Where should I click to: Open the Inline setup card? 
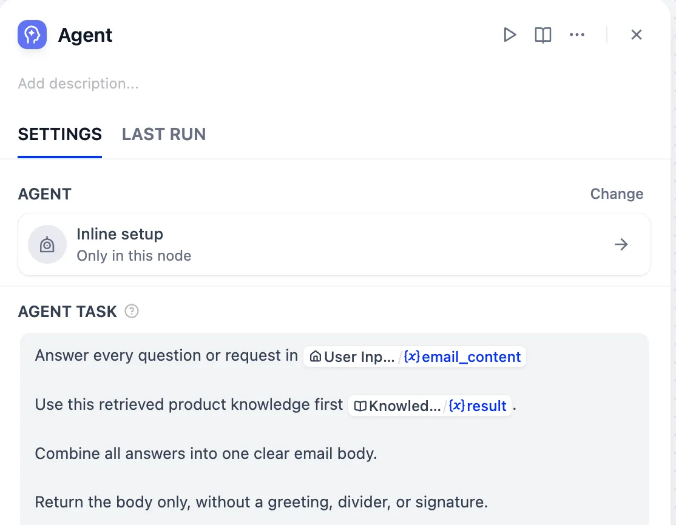tap(334, 244)
